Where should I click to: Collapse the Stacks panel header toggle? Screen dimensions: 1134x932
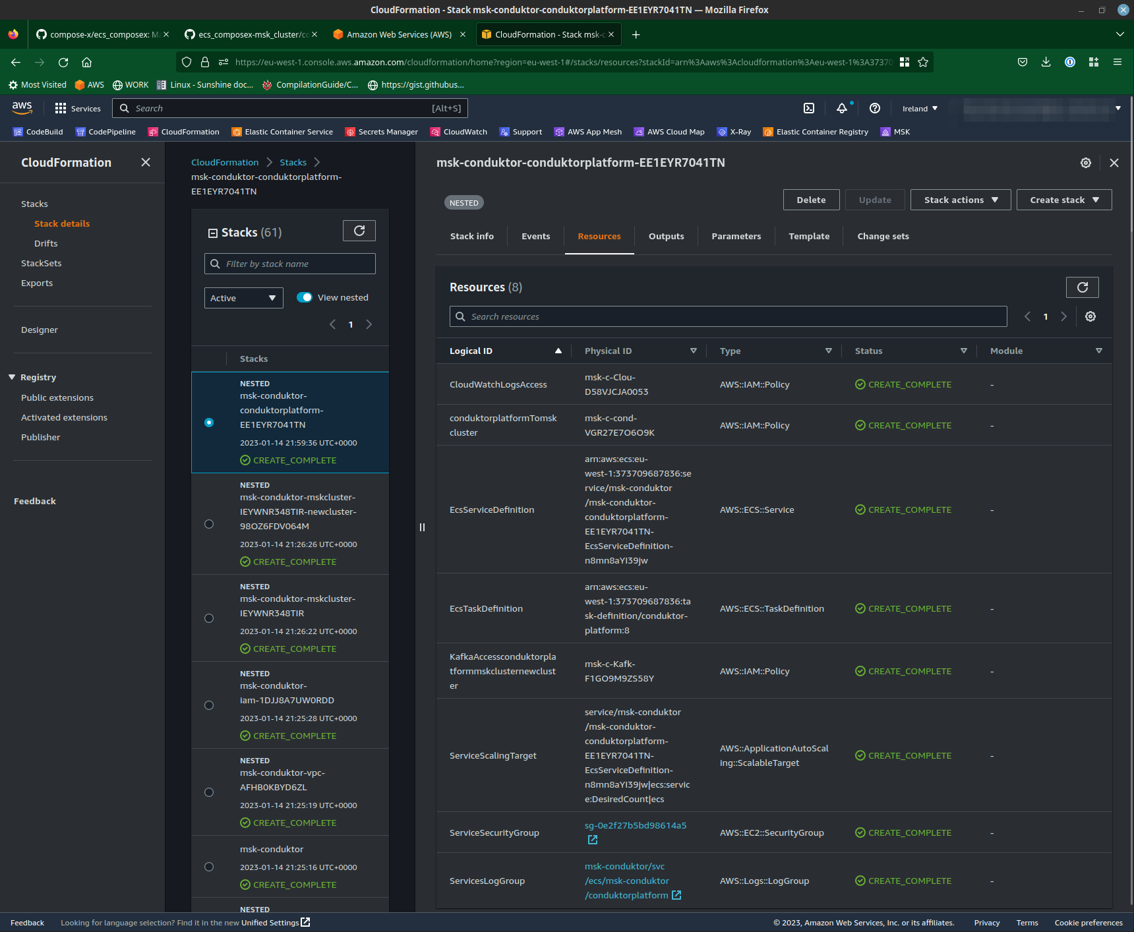[x=213, y=233]
